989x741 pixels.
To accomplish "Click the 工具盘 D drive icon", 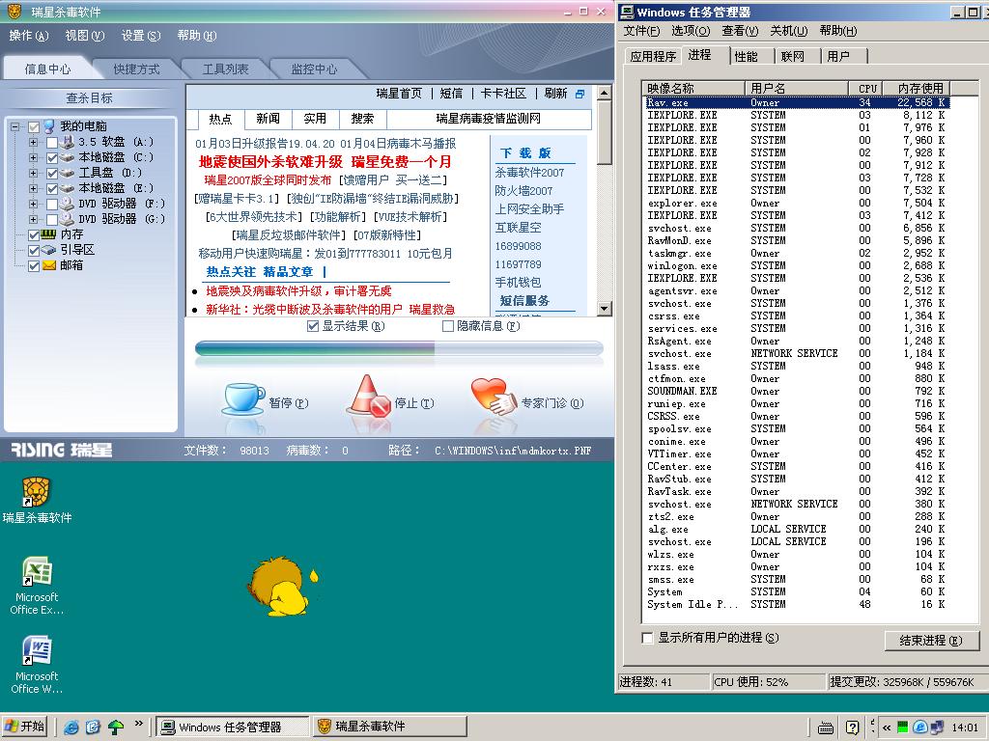I will [x=67, y=173].
